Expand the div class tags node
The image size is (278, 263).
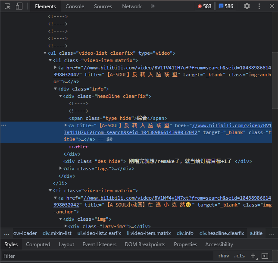(60, 168)
